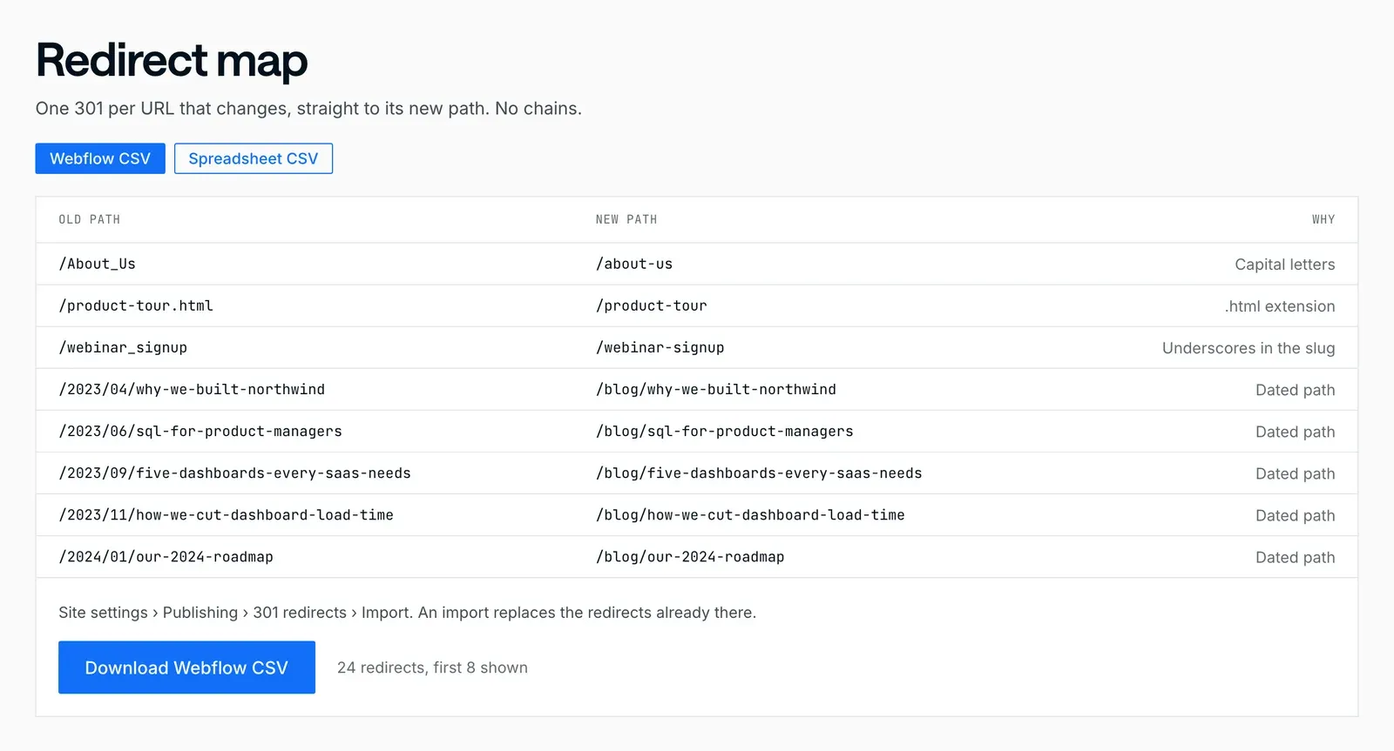
Task: Select /2024/01/our-2024-roadmap old path
Action: coord(166,556)
